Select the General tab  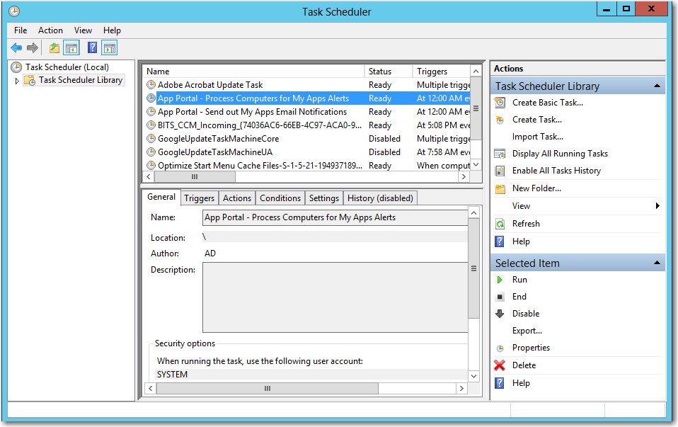click(x=161, y=197)
